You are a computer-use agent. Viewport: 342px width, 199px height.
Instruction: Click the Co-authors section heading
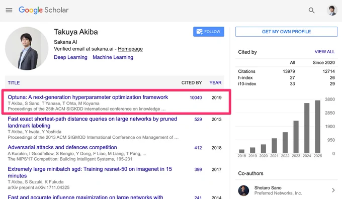(x=250, y=173)
